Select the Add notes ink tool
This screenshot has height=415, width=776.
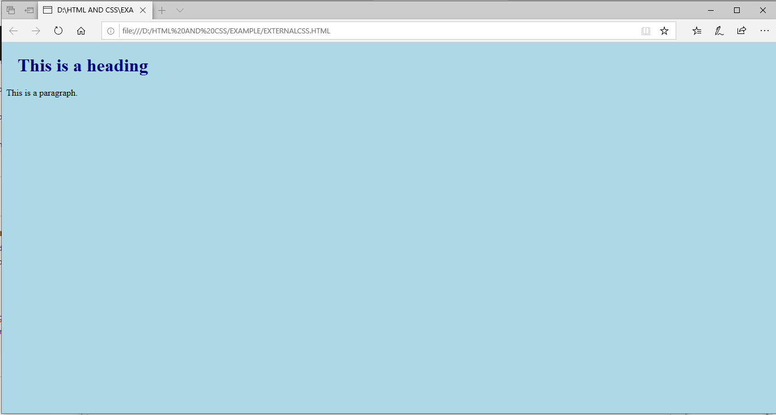coord(719,31)
